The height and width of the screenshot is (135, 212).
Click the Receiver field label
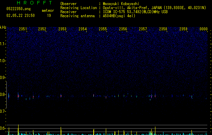(68, 12)
